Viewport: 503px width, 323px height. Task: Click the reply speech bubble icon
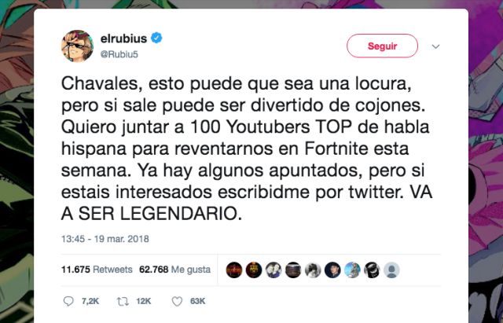pyautogui.click(x=68, y=301)
